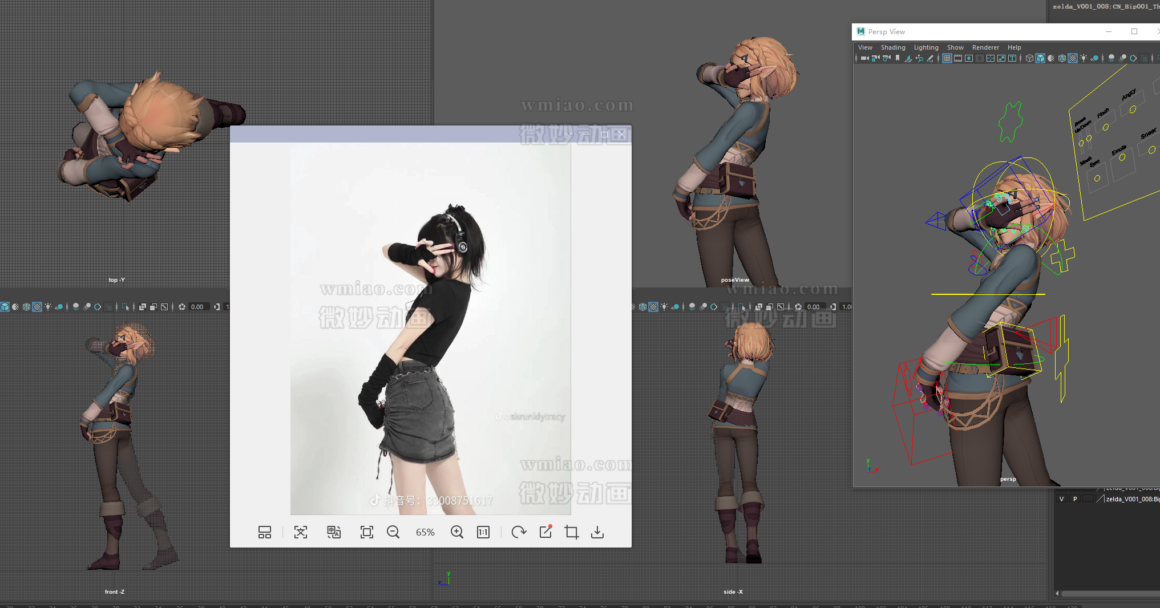Expand the Show menu
The image size is (1160, 608).
tap(955, 47)
